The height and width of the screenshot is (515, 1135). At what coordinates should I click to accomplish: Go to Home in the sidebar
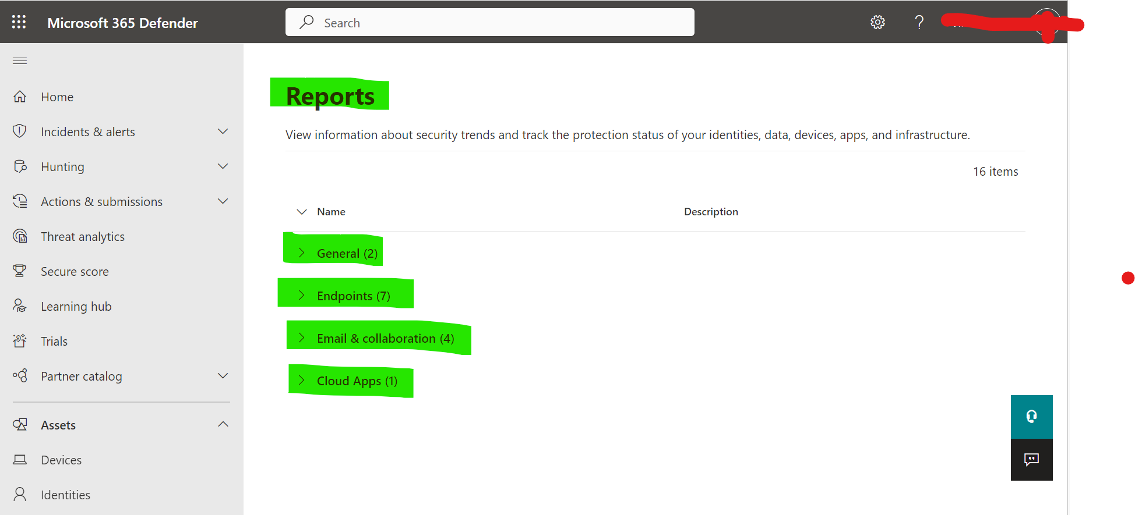[57, 97]
